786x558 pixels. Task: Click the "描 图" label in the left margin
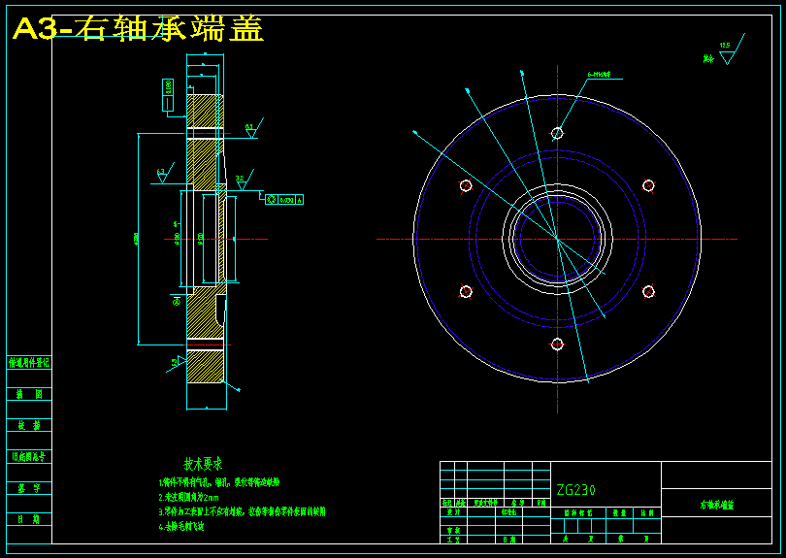click(x=29, y=394)
